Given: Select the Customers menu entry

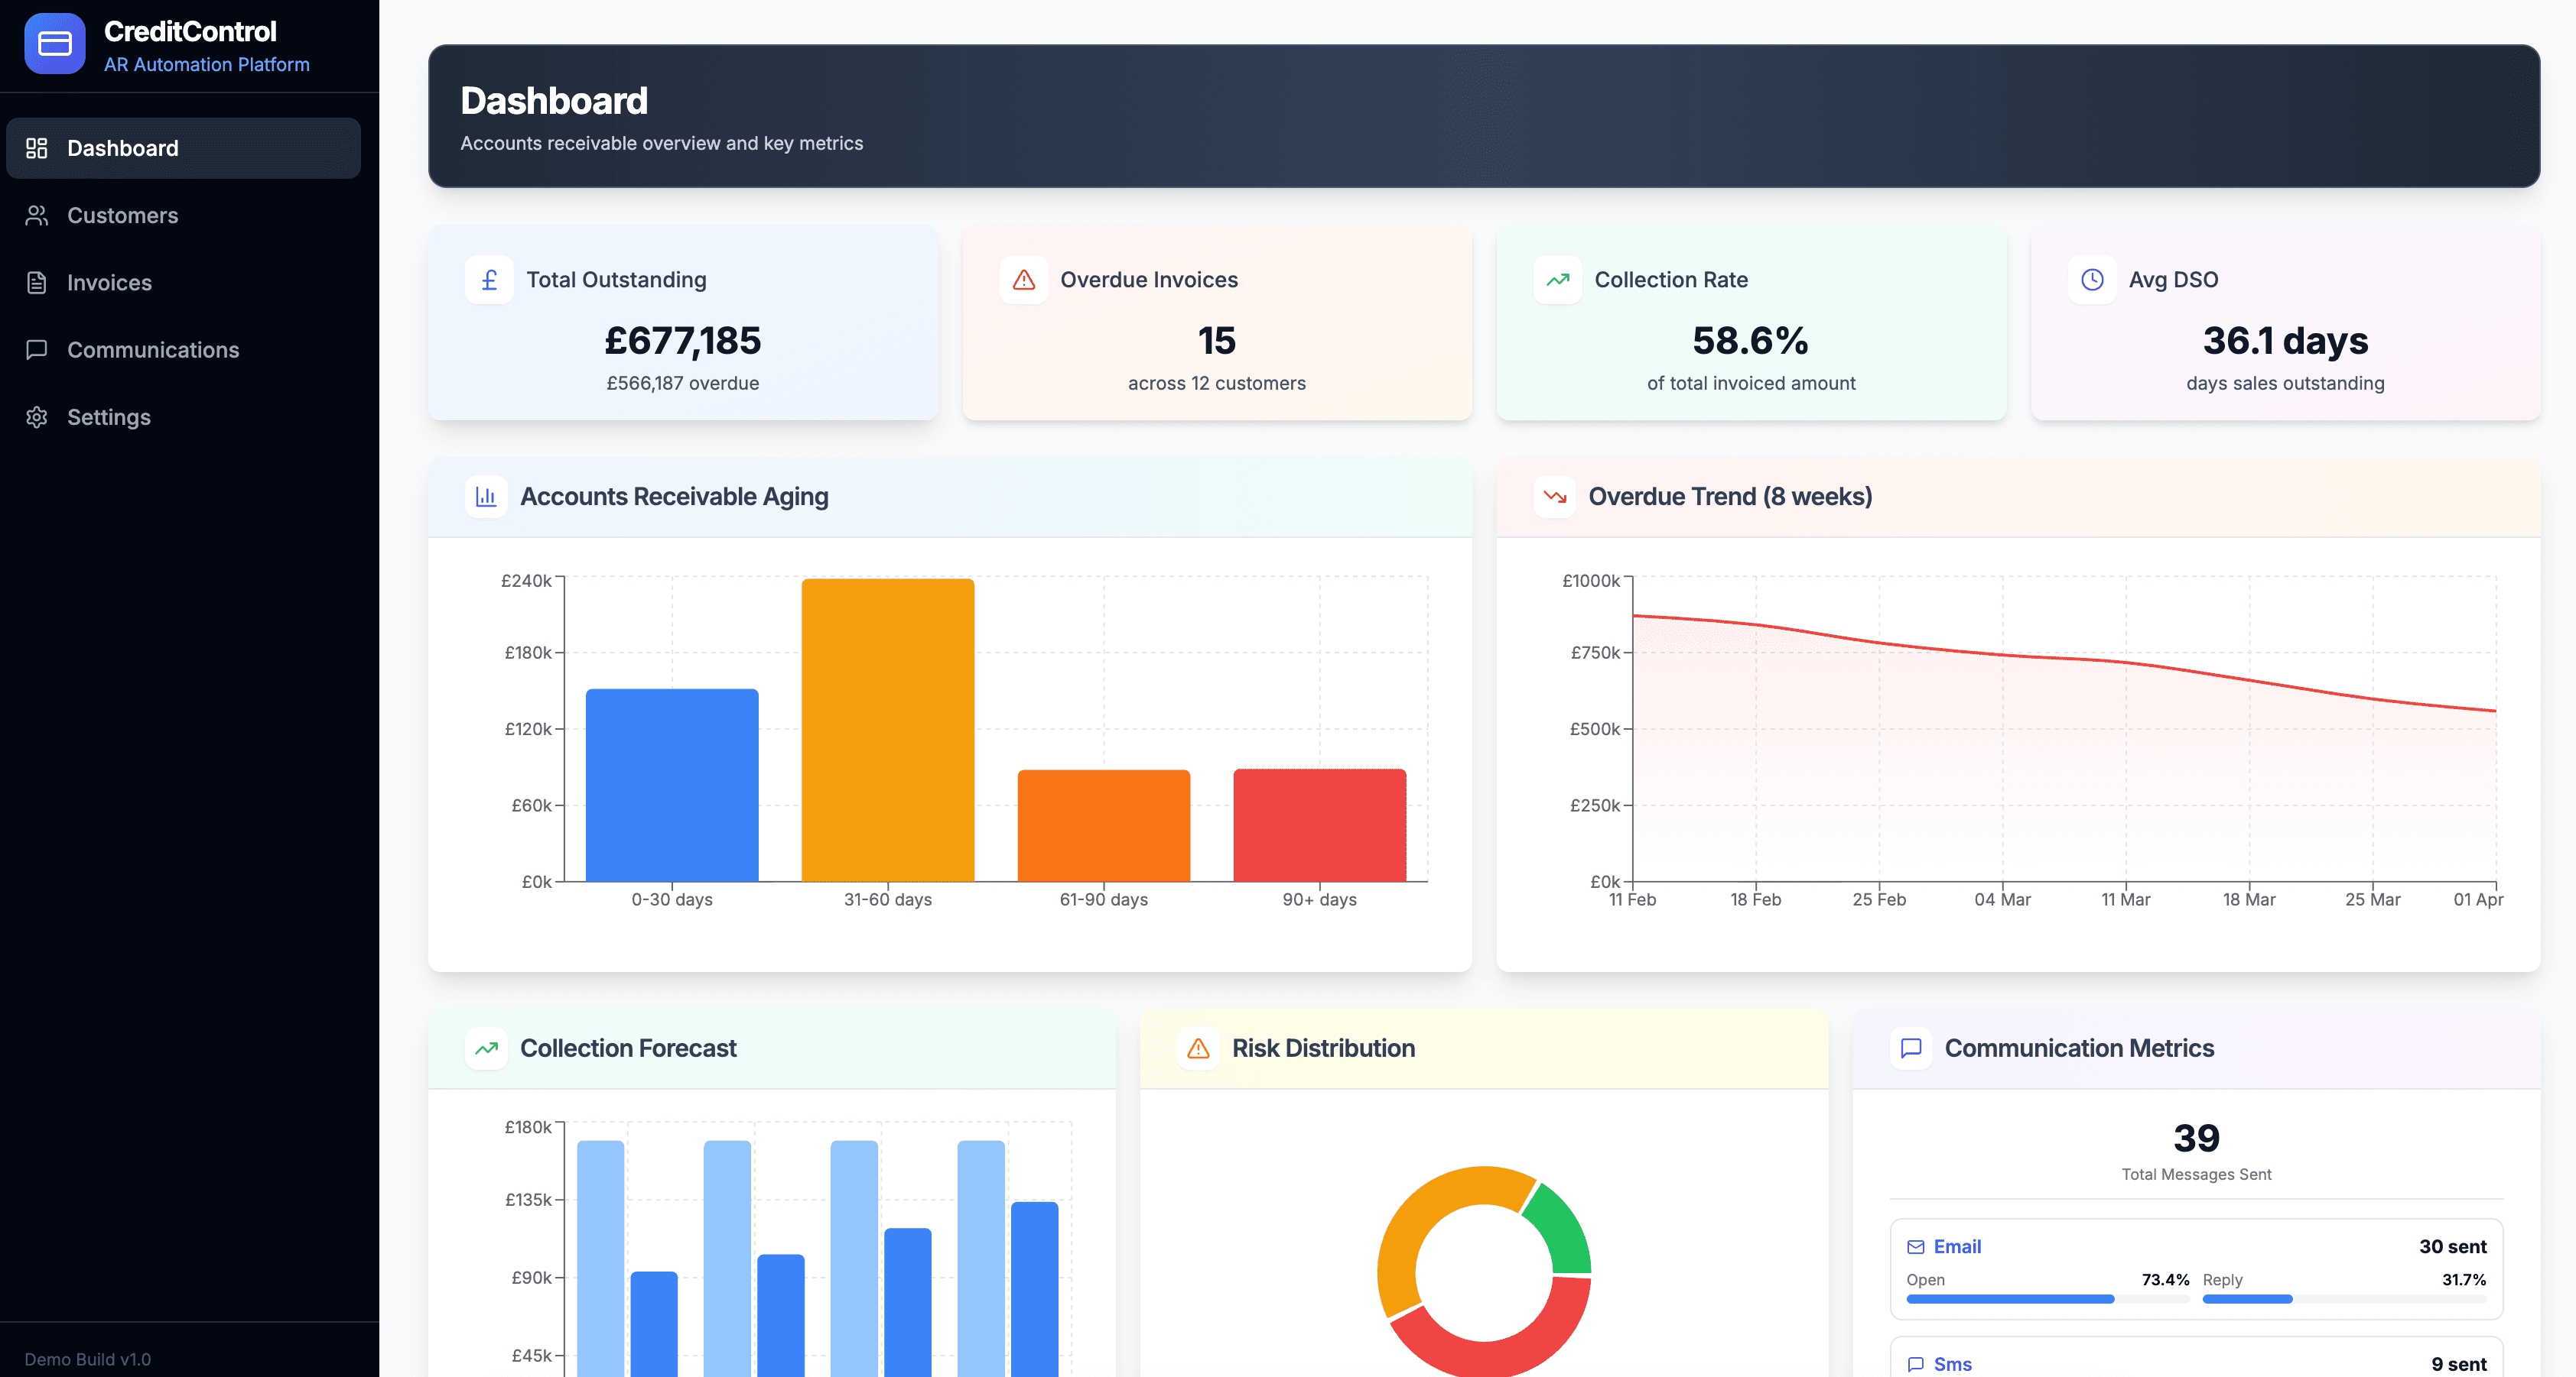Looking at the screenshot, I should [x=122, y=215].
